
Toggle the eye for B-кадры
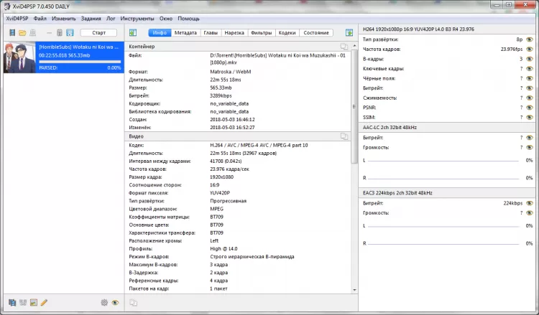530,59
